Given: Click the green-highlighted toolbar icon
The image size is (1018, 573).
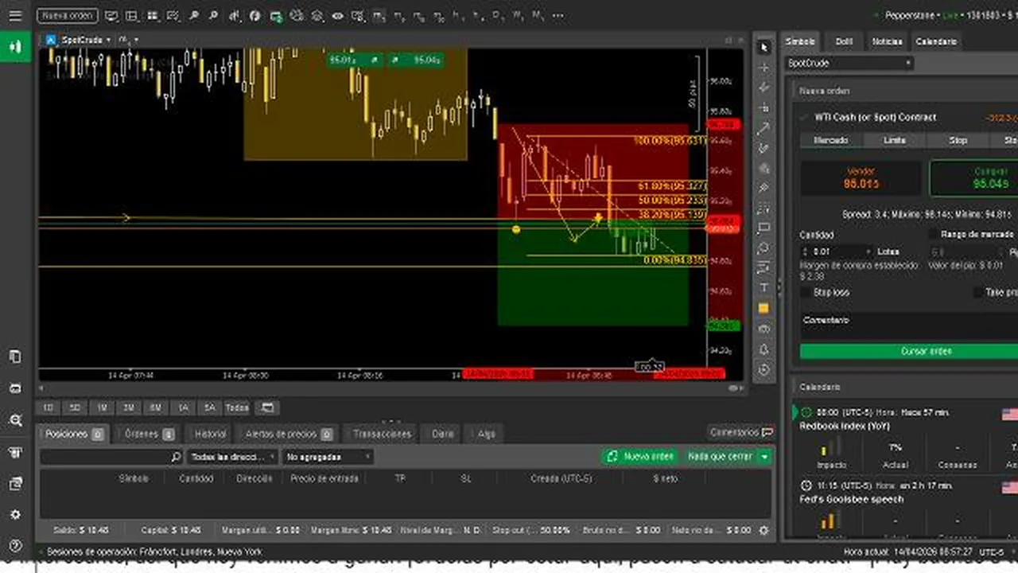Looking at the screenshot, I should 276,16.
